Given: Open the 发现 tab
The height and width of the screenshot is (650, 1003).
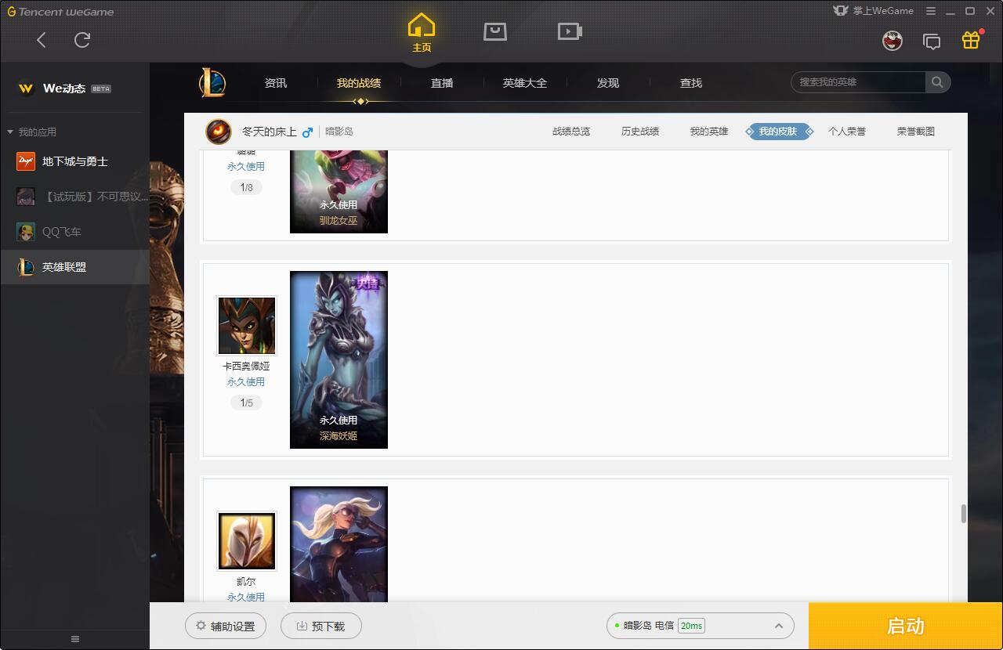Looking at the screenshot, I should point(608,83).
